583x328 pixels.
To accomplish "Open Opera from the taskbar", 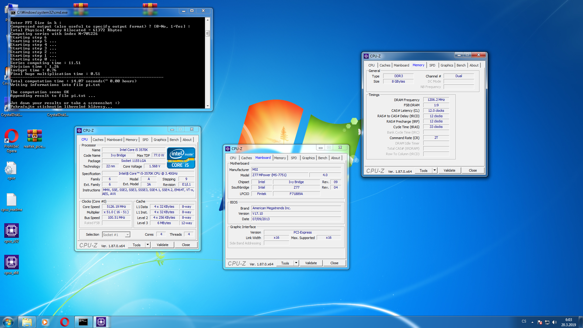I will (x=64, y=322).
